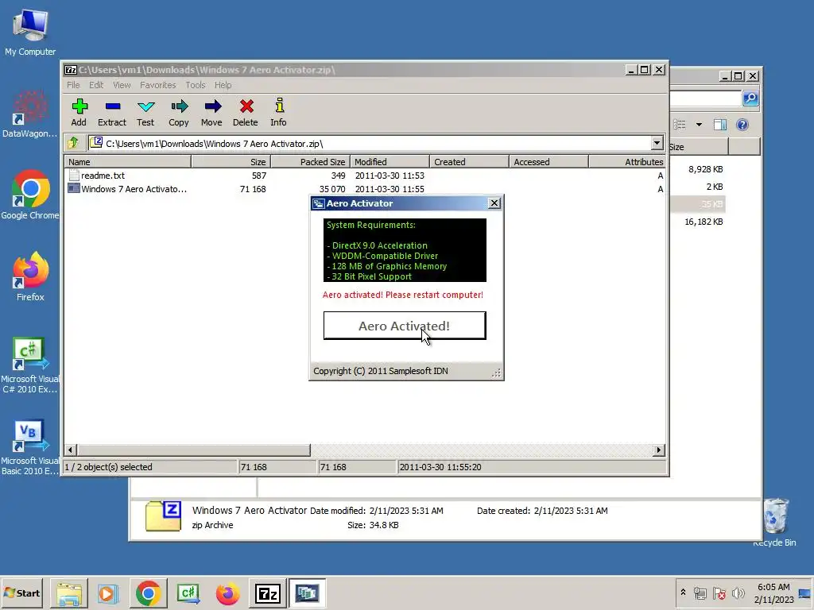Sort by Packed Size column header

click(311, 162)
